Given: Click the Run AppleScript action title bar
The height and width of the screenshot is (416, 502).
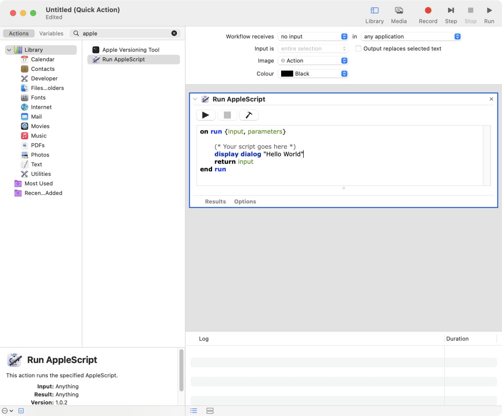Looking at the screenshot, I should (x=343, y=99).
